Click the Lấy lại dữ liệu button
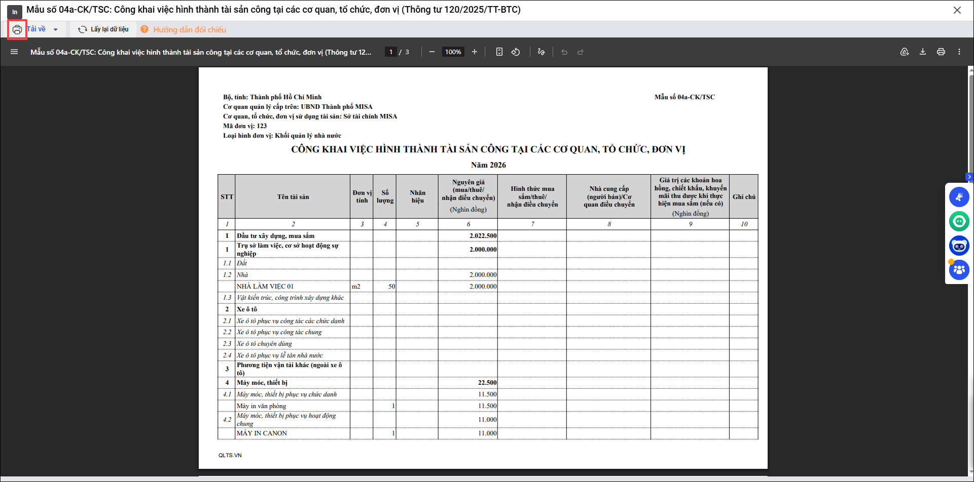The image size is (974, 482). coord(103,29)
